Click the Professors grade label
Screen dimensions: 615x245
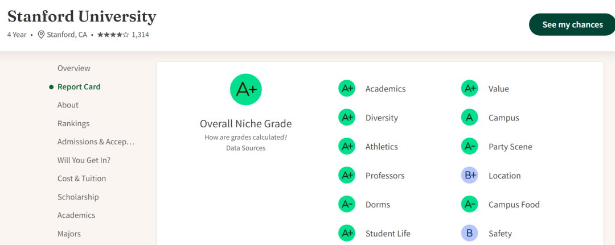pos(385,176)
